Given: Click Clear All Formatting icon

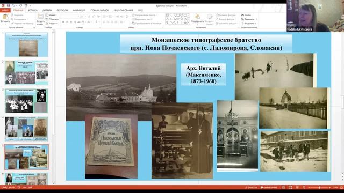Looking at the screenshot, I should [99, 16].
